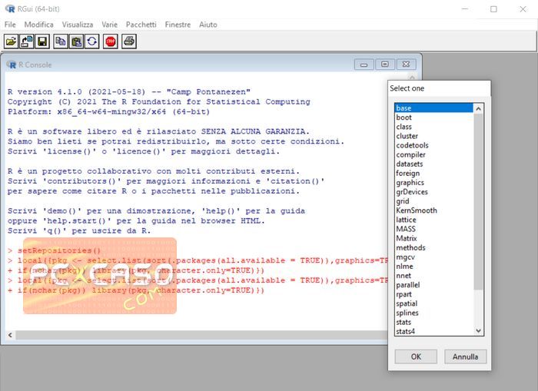538x391 pixels.
Task: Click the package list vertical scrollbar thumb
Action: pos(478,202)
